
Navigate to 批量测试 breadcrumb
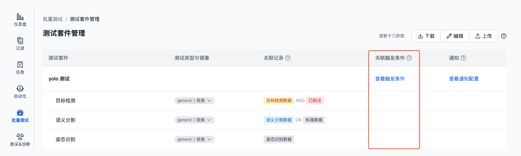pos(53,19)
